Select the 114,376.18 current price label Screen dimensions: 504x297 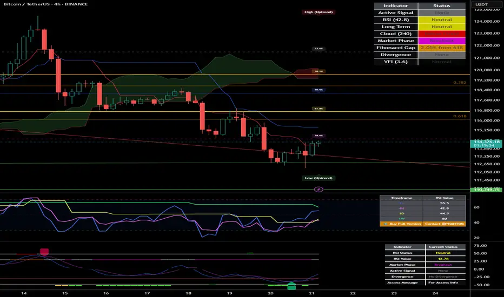tap(487, 142)
